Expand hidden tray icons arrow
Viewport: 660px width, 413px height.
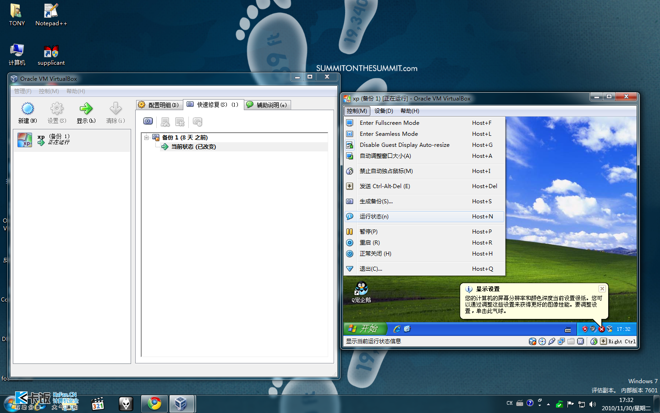tap(549, 404)
